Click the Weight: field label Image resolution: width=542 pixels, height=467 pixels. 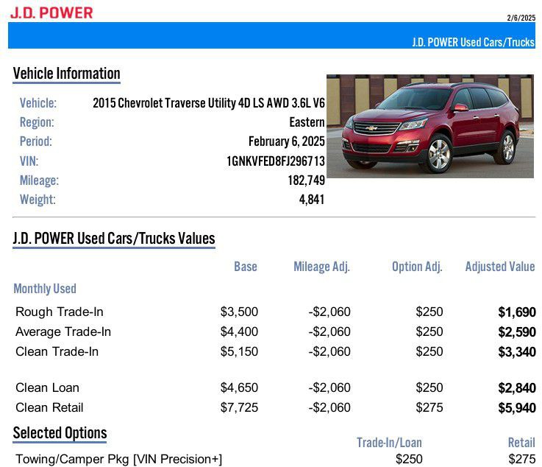click(x=38, y=200)
